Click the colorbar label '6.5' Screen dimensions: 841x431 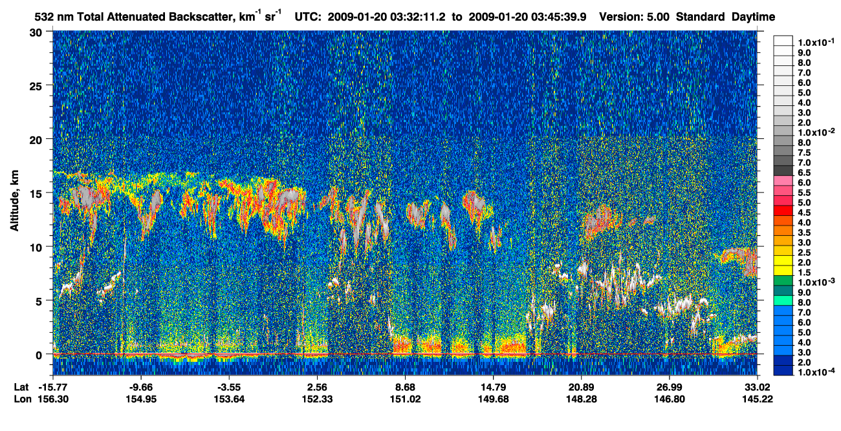805,173
